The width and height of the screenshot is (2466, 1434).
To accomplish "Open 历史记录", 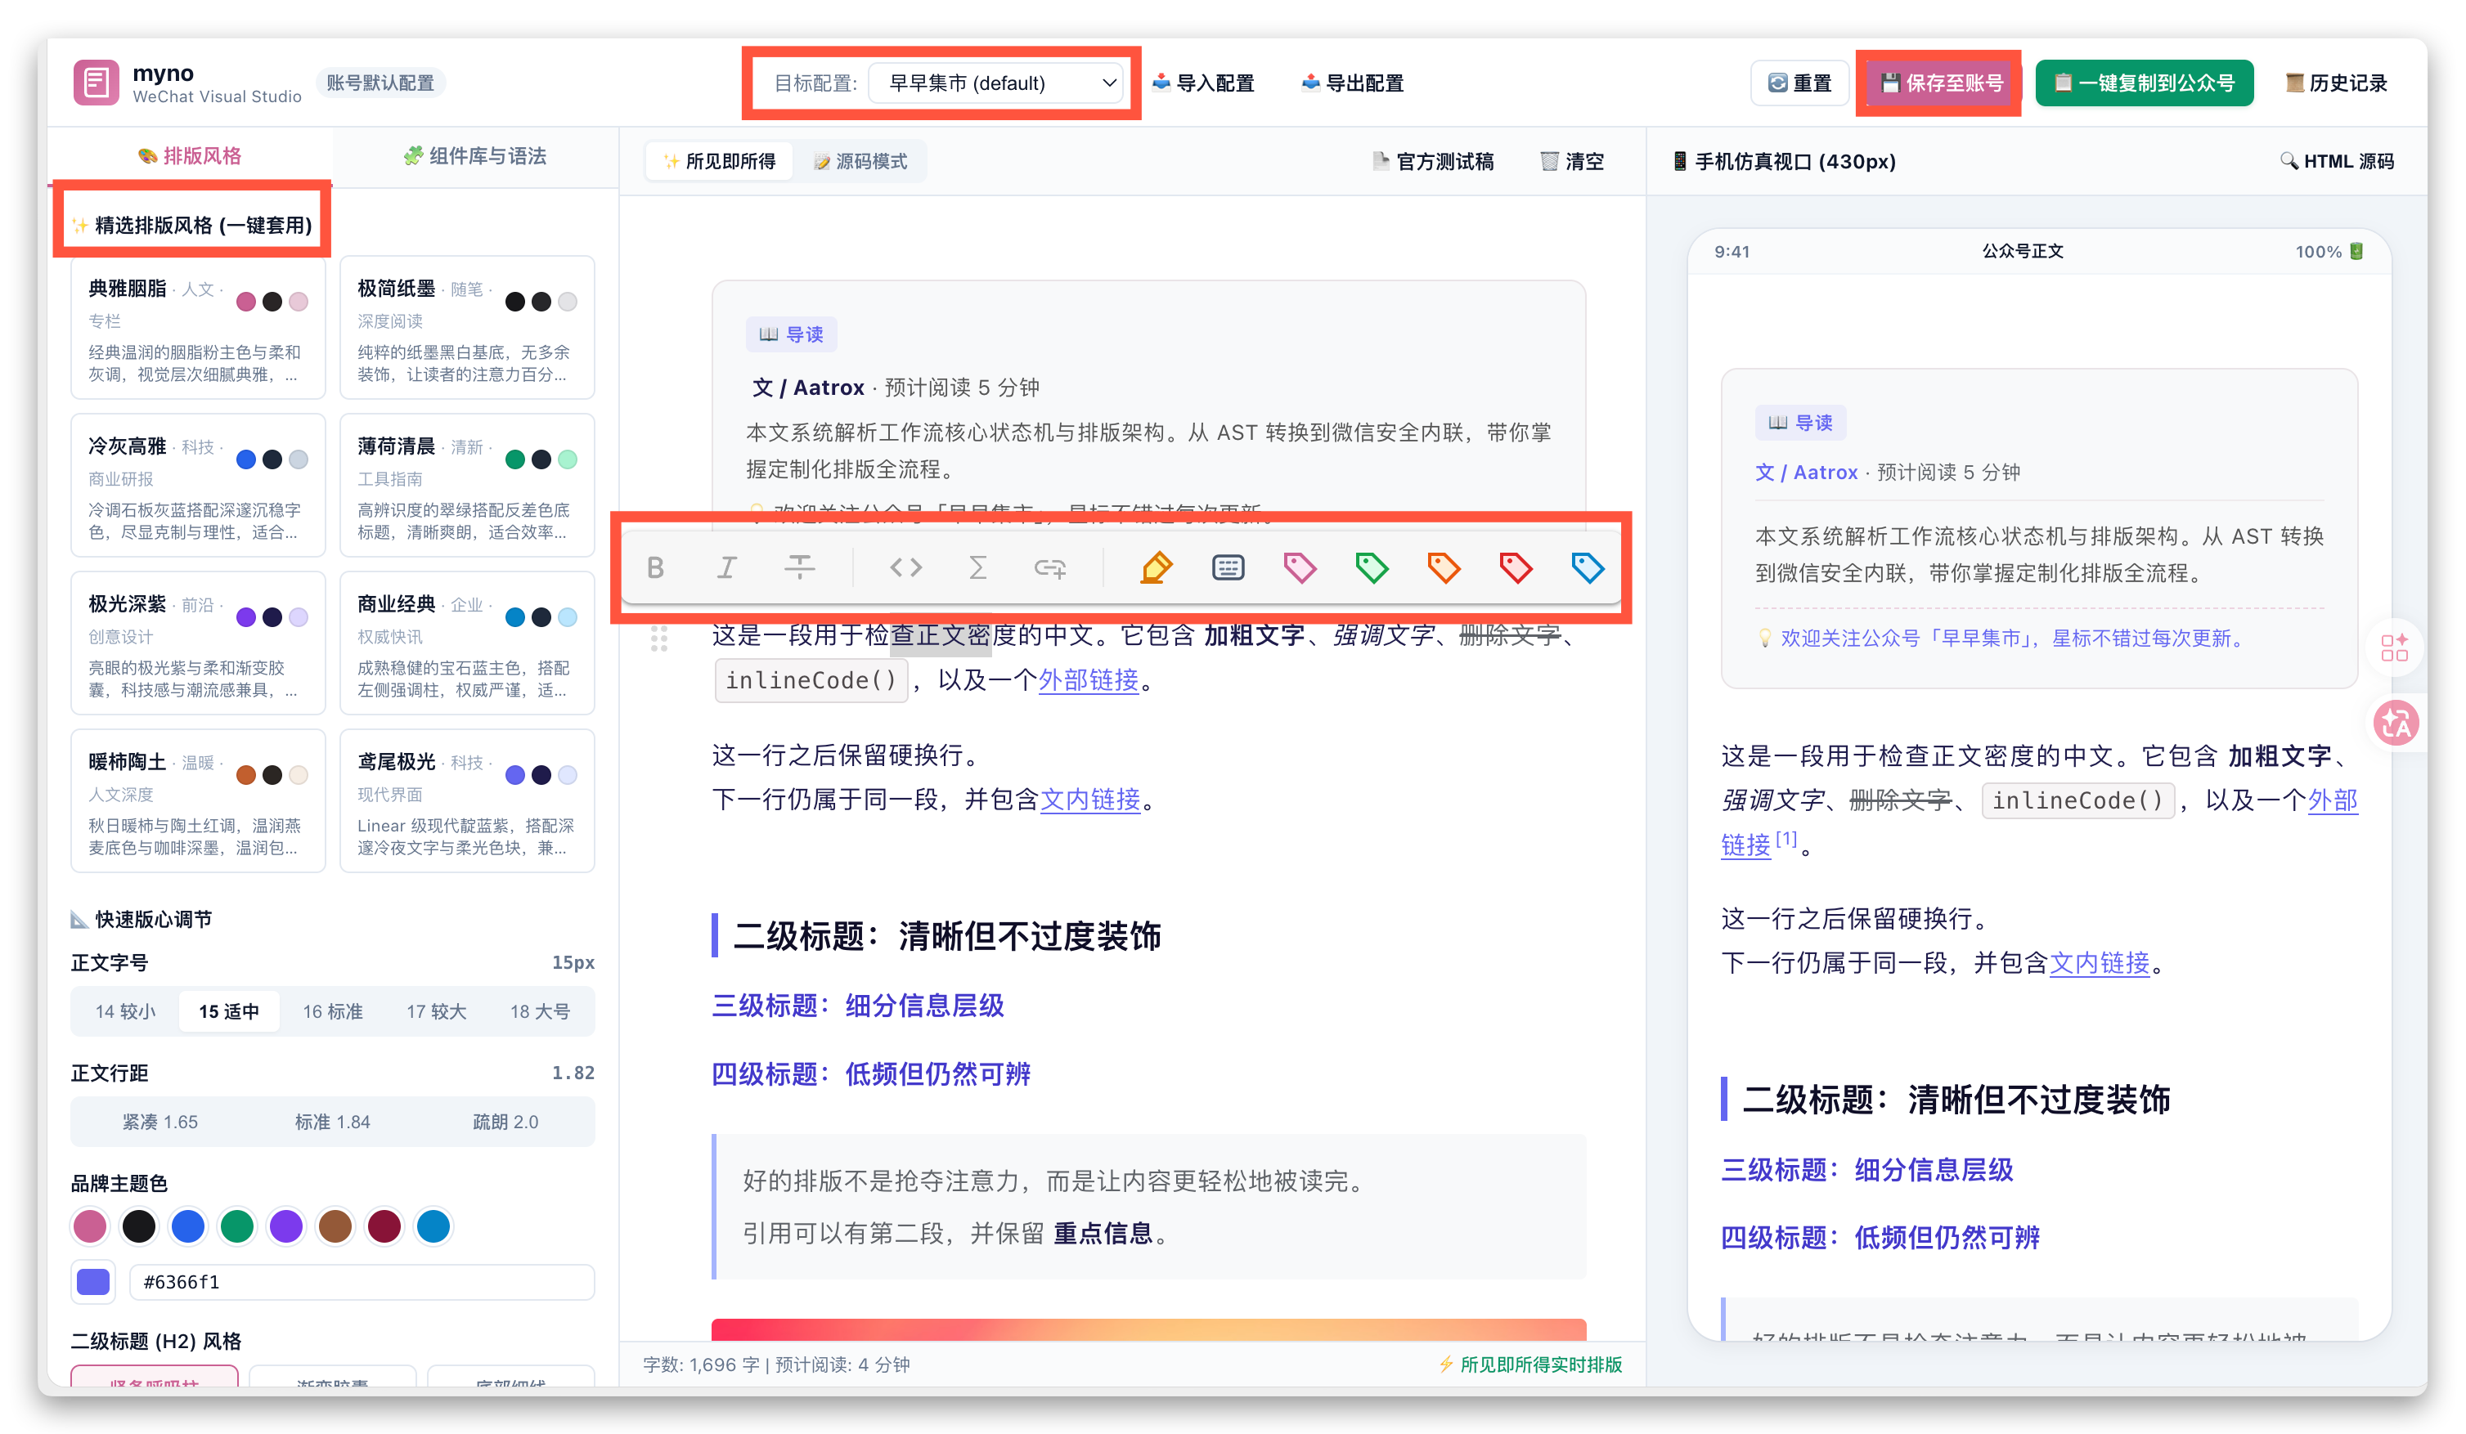I will click(x=2336, y=83).
